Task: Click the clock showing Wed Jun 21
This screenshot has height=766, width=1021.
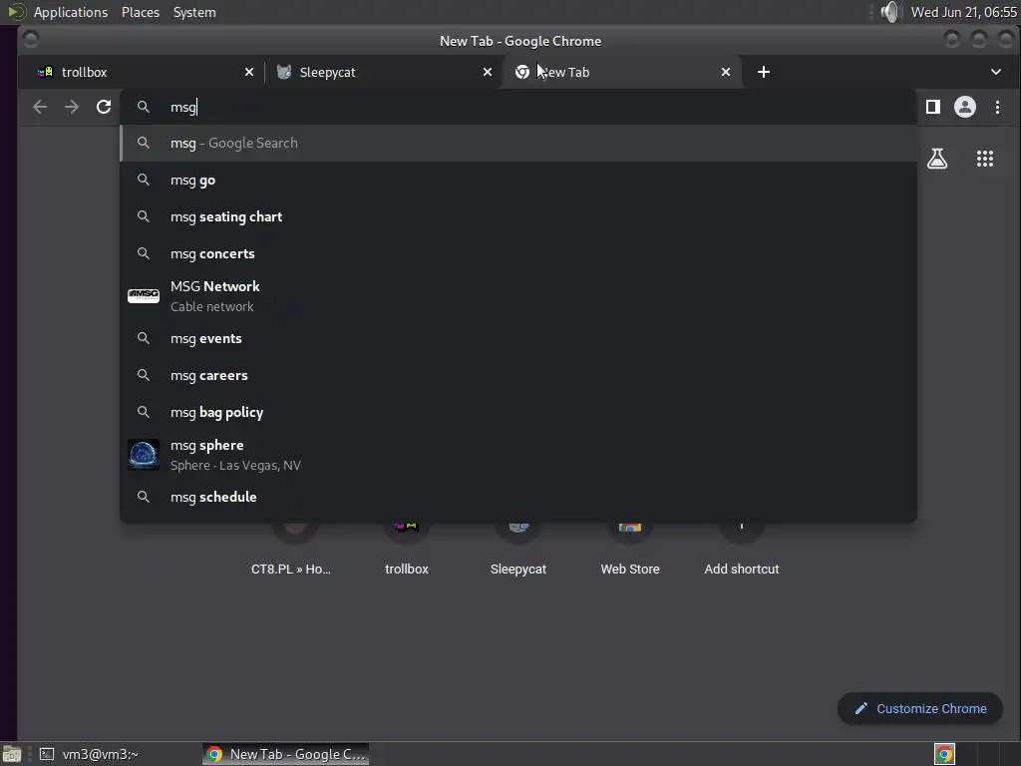Action: point(963,12)
